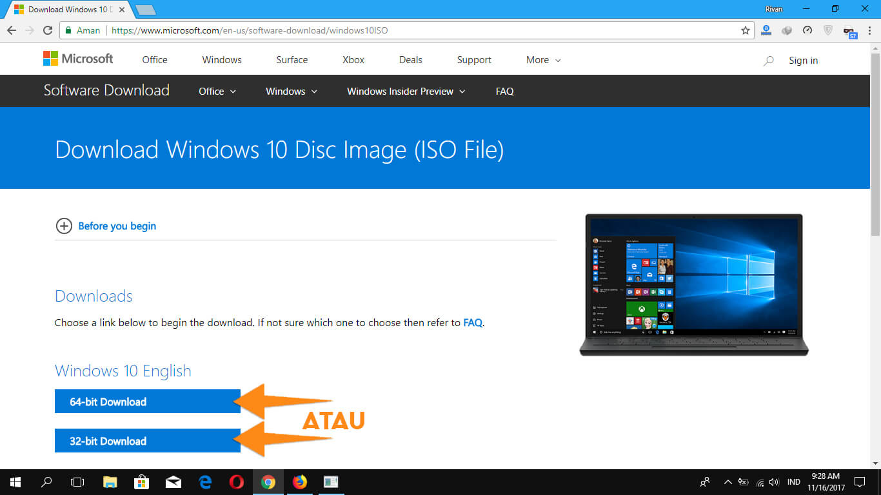
Task: Expand the Before you begin section
Action: (106, 226)
